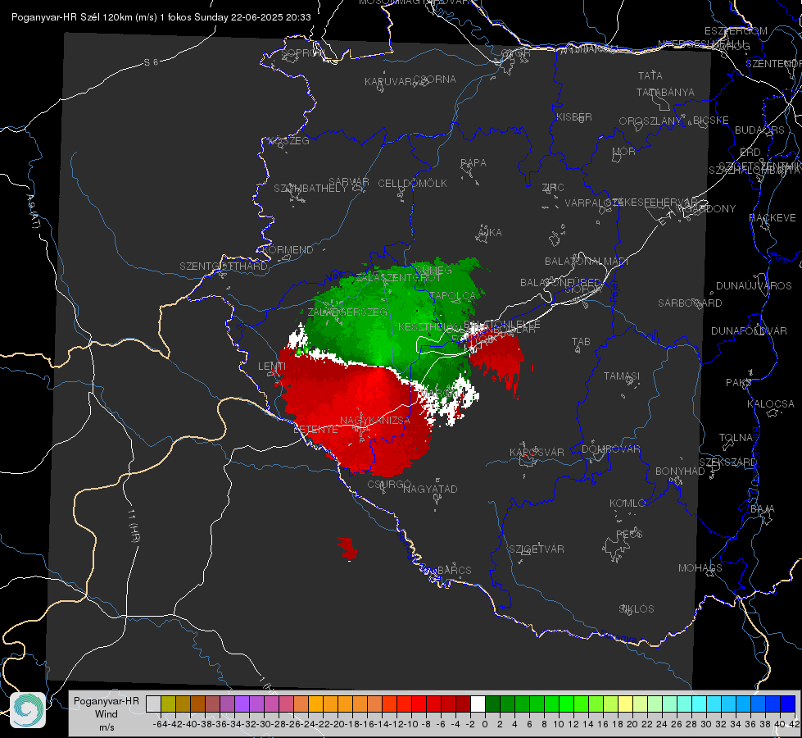Click the CELLDOMOLK town label
The height and width of the screenshot is (738, 802).
(x=412, y=184)
